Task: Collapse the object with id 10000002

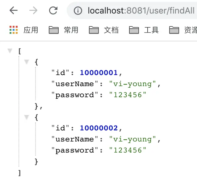Action: [27, 117]
